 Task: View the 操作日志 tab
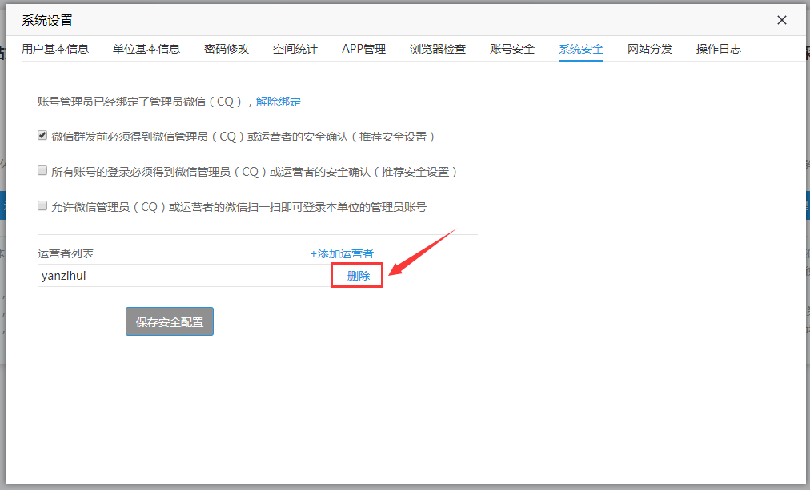719,49
